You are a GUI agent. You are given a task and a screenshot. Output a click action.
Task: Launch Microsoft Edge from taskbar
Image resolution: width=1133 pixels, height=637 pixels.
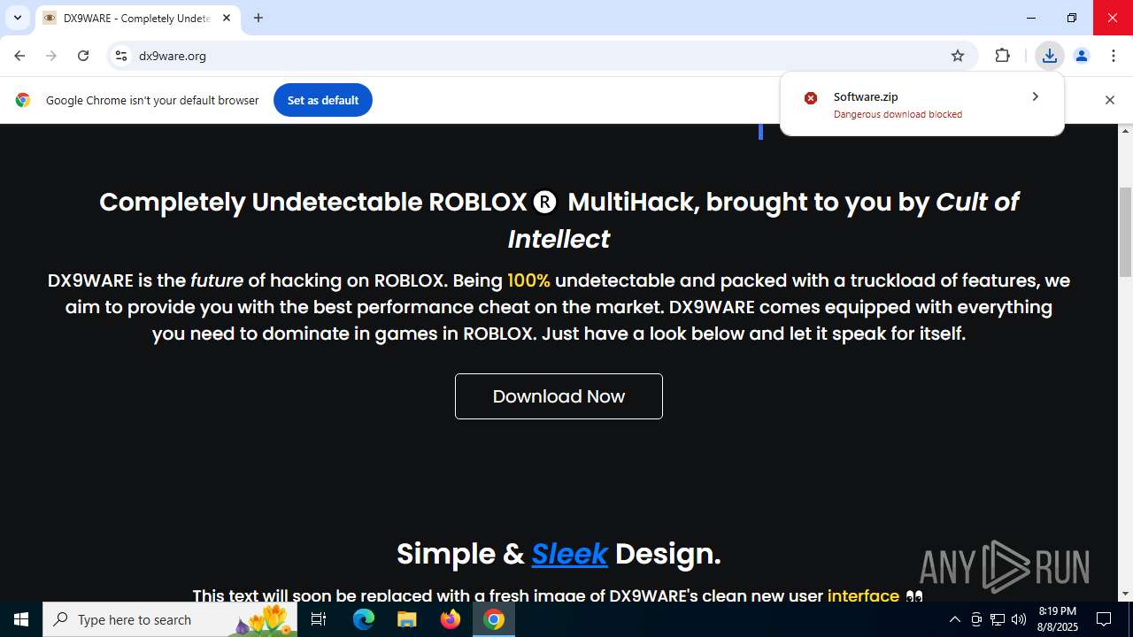tap(364, 619)
